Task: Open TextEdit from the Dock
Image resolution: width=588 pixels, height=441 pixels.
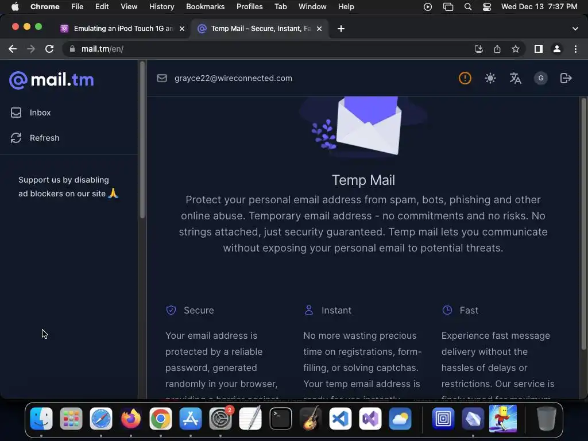Action: (x=250, y=418)
